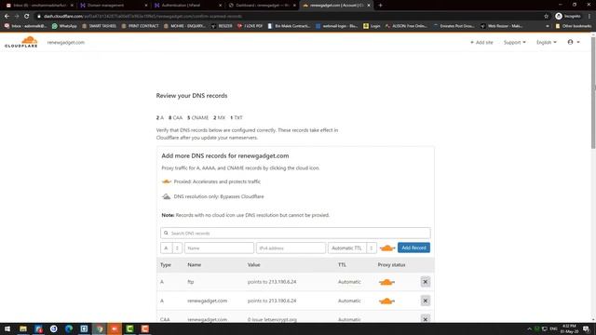Close the renewgadget.com Account tab
Viewport: 596px width, 335px height.
pyautogui.click(x=369, y=6)
